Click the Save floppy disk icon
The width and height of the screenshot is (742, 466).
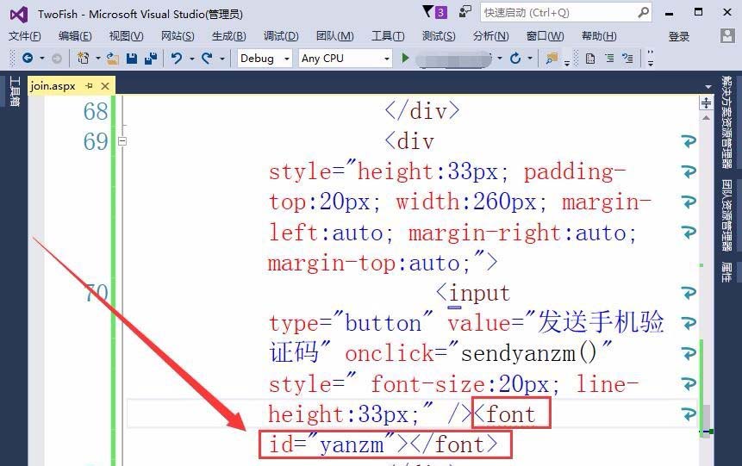pyautogui.click(x=132, y=59)
